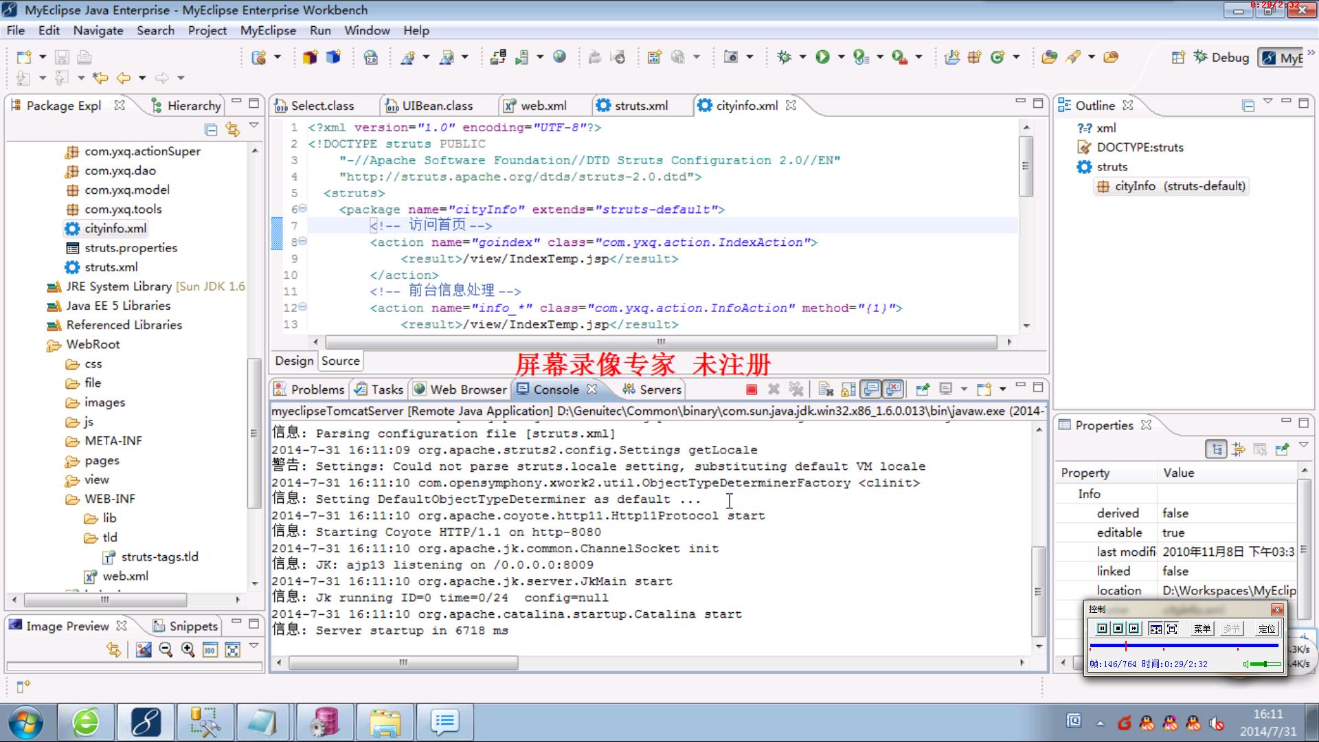
Task: Click the External Tools run icon
Action: coord(899,57)
